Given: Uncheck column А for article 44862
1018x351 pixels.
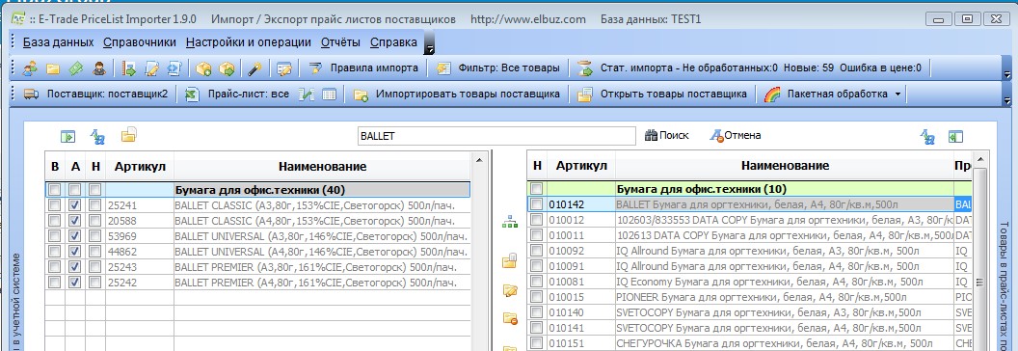Looking at the screenshot, I should 75,252.
